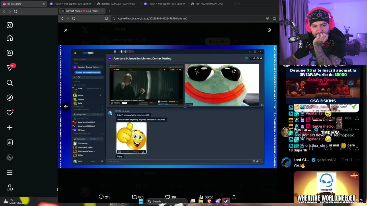
Task: Reload the outer Instagram window
Action: [15, 11]
